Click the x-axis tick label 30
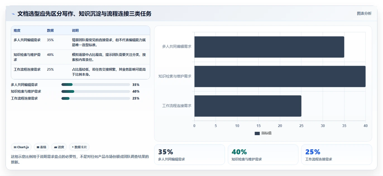This screenshot has width=383, height=176. [323, 126]
